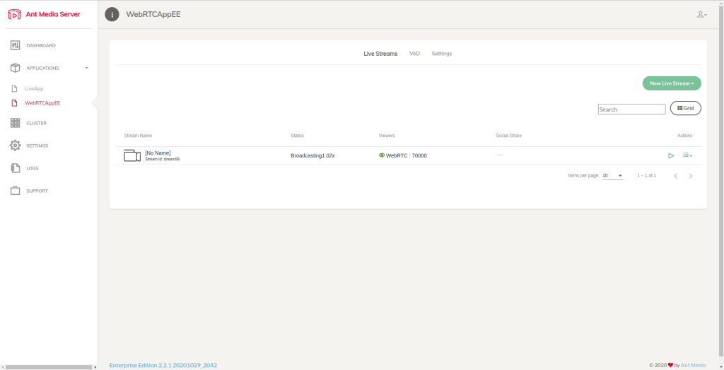Open the New Live Stream dropdown

point(672,83)
